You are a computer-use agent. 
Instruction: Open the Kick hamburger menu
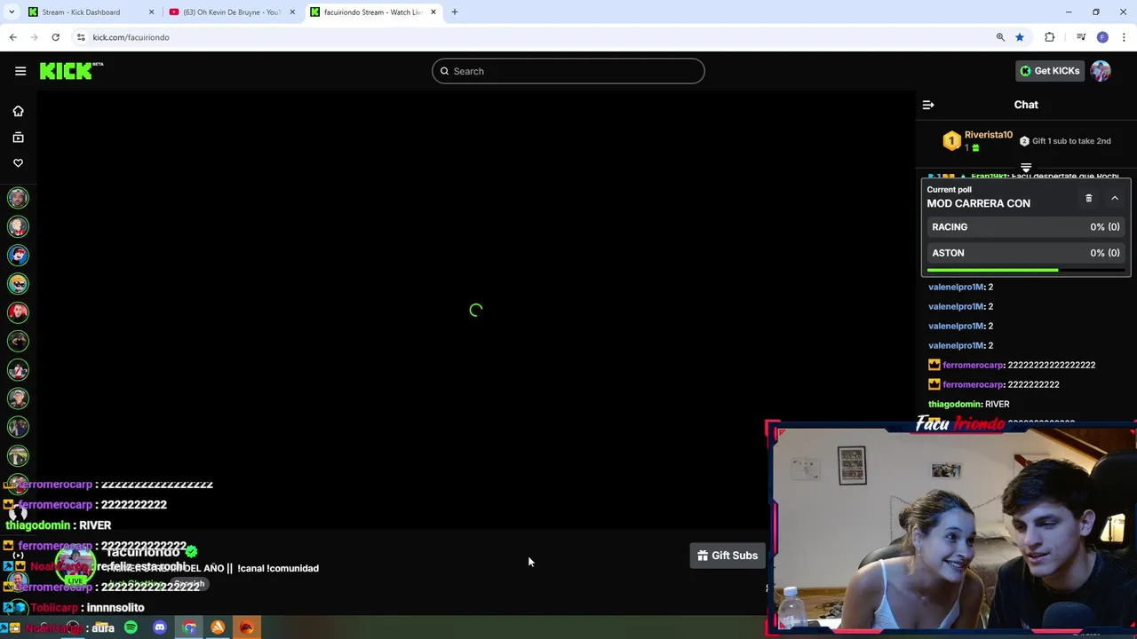coord(20,71)
